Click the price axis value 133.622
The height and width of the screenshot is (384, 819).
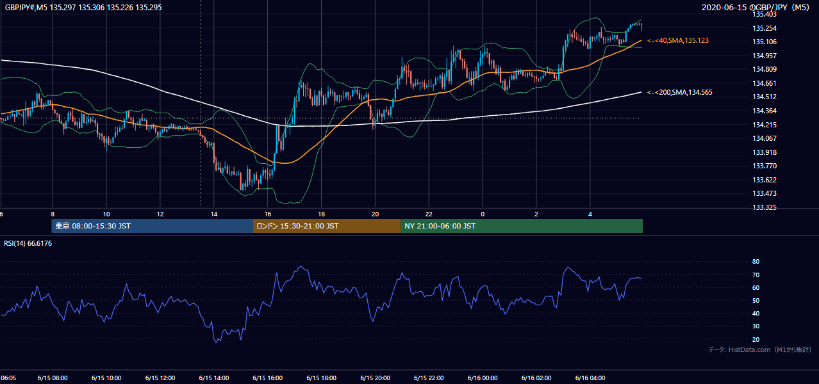point(765,180)
